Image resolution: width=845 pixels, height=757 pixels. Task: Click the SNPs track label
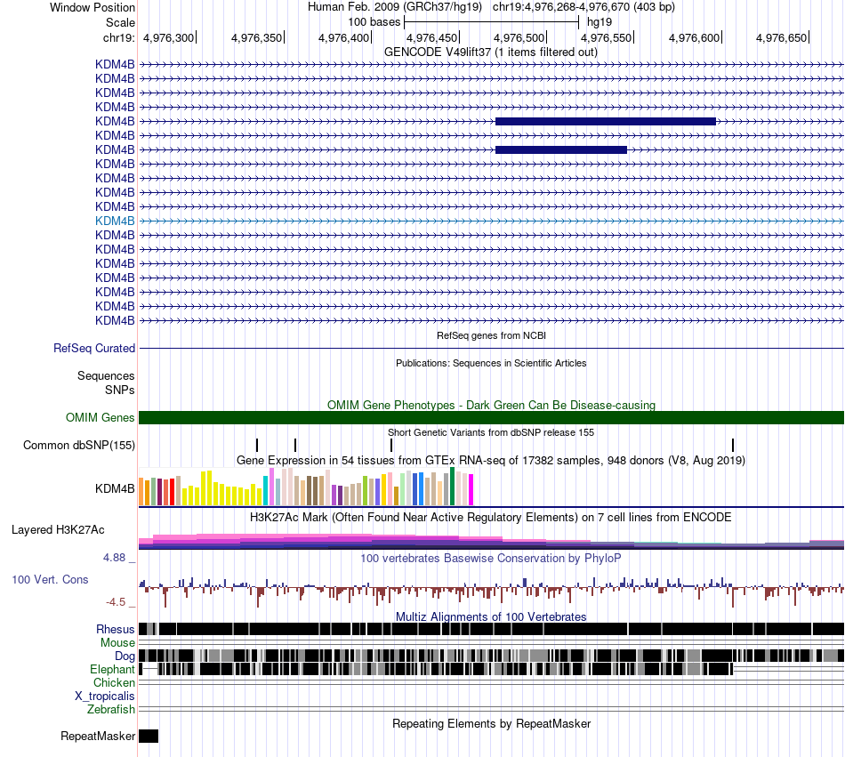120,390
